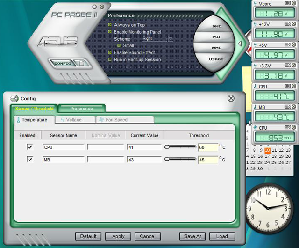Viewport: 299px width, 248px height.
Task: Click the Vcore lightning bolt icon
Action: point(256,3)
